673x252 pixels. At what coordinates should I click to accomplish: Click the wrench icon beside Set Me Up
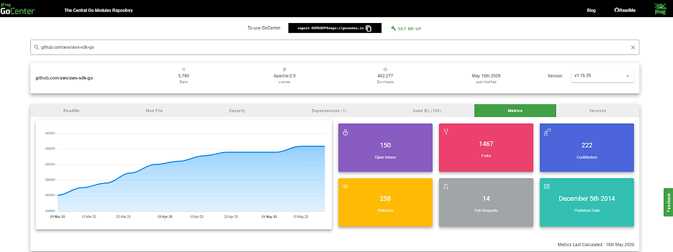[x=393, y=28]
